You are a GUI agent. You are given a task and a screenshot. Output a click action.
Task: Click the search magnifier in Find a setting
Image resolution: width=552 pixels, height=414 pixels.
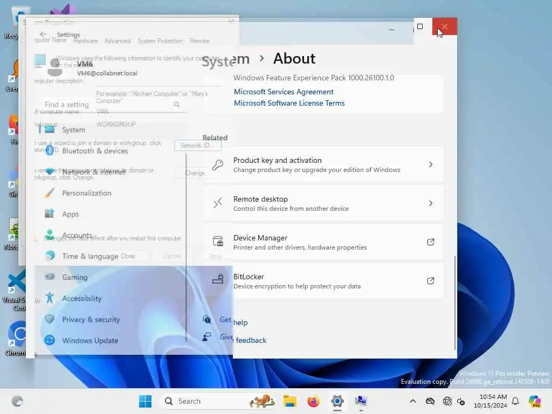coord(177,105)
